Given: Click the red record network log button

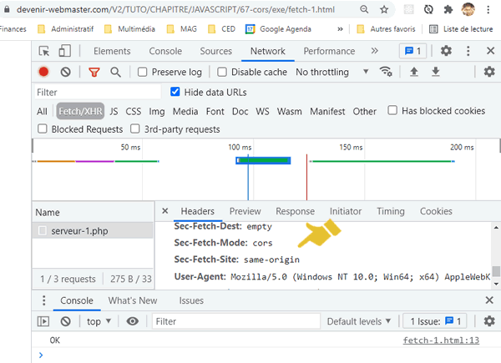Looking at the screenshot, I should coord(43,73).
